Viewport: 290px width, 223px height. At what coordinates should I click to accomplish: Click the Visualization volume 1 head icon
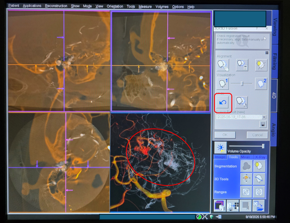223,84
